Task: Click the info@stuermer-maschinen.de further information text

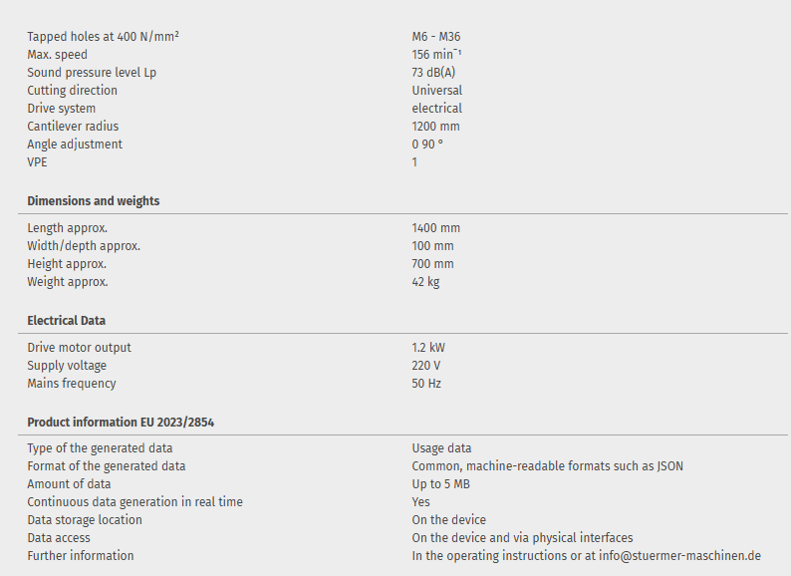Action: (x=586, y=556)
